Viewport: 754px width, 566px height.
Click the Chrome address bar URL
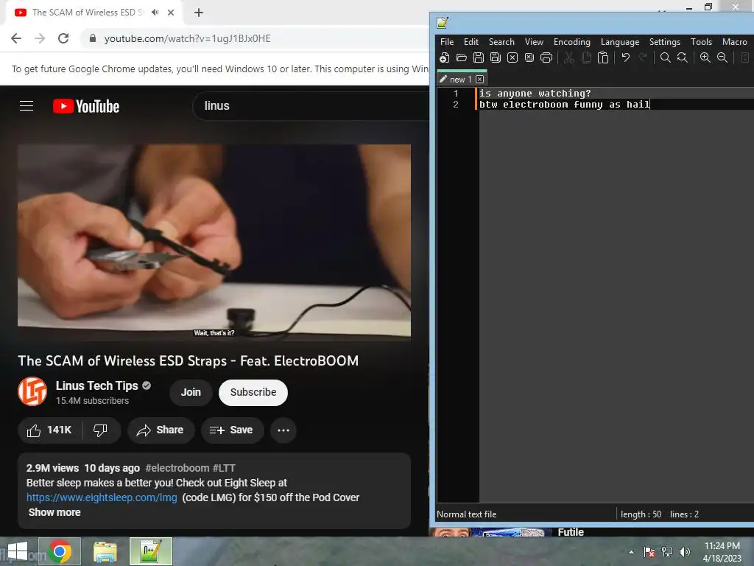coord(187,38)
